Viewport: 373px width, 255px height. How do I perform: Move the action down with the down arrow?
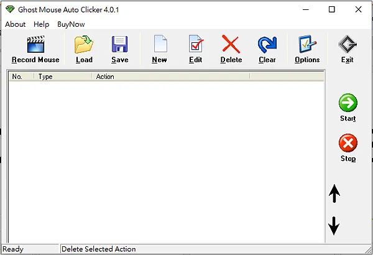334,226
